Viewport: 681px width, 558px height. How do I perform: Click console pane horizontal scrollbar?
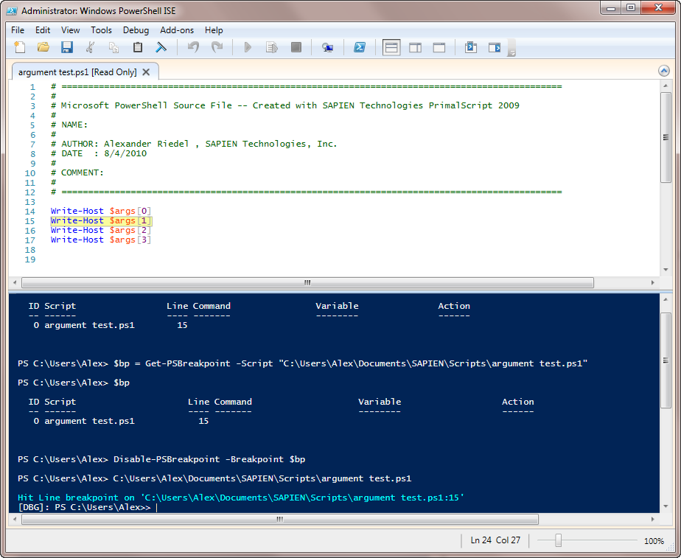point(280,519)
